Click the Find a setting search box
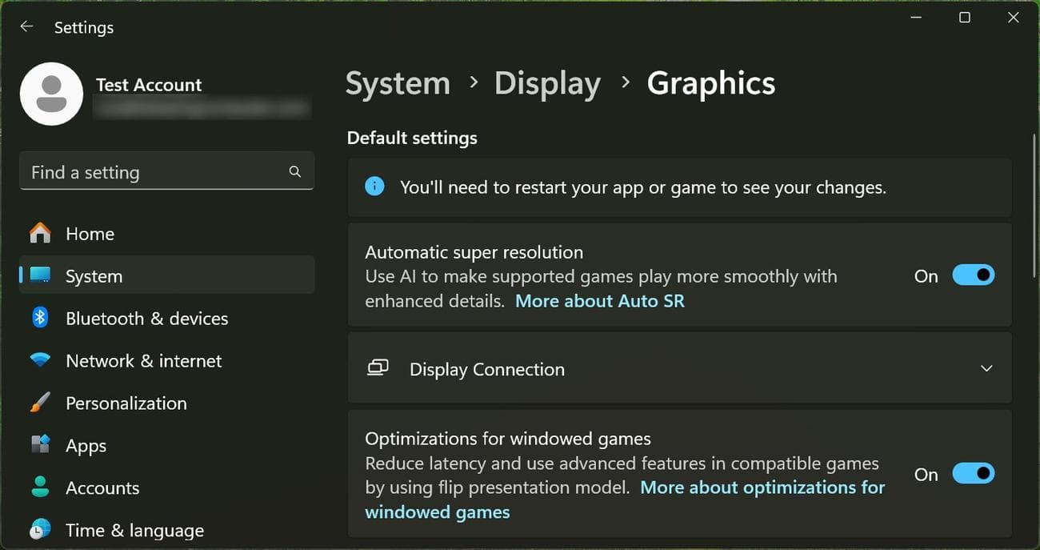Image resolution: width=1040 pixels, height=550 pixels. point(156,172)
